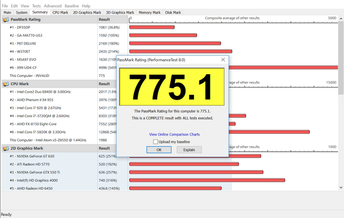Click the 2435 (214%) result value
The image size is (344, 218).
(x=109, y=52)
